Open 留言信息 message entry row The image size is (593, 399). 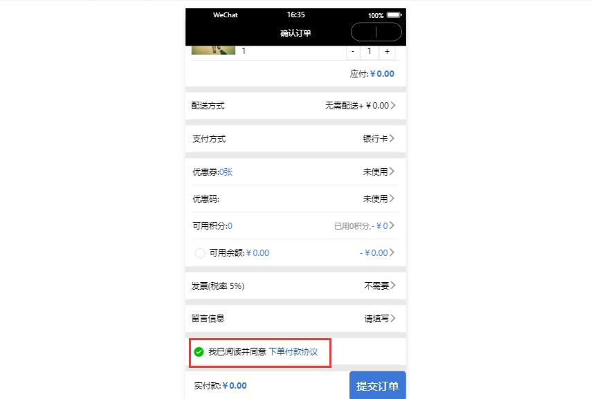coord(295,319)
